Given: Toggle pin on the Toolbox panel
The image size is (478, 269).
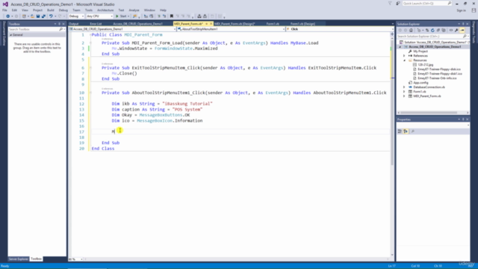Looking at the screenshot, I should click(x=60, y=24).
